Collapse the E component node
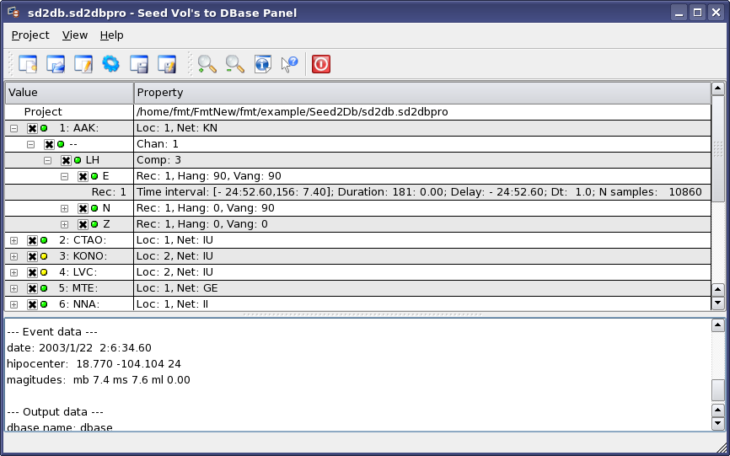Image resolution: width=730 pixels, height=456 pixels. [x=64, y=176]
